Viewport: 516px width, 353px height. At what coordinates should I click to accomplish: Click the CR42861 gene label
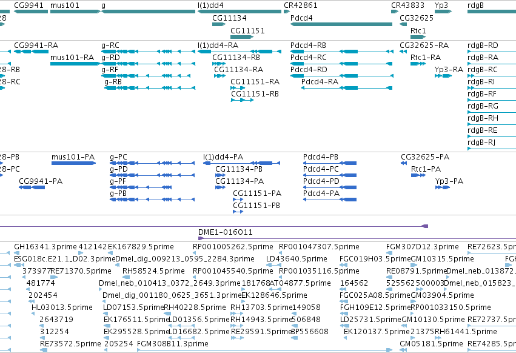301,5
